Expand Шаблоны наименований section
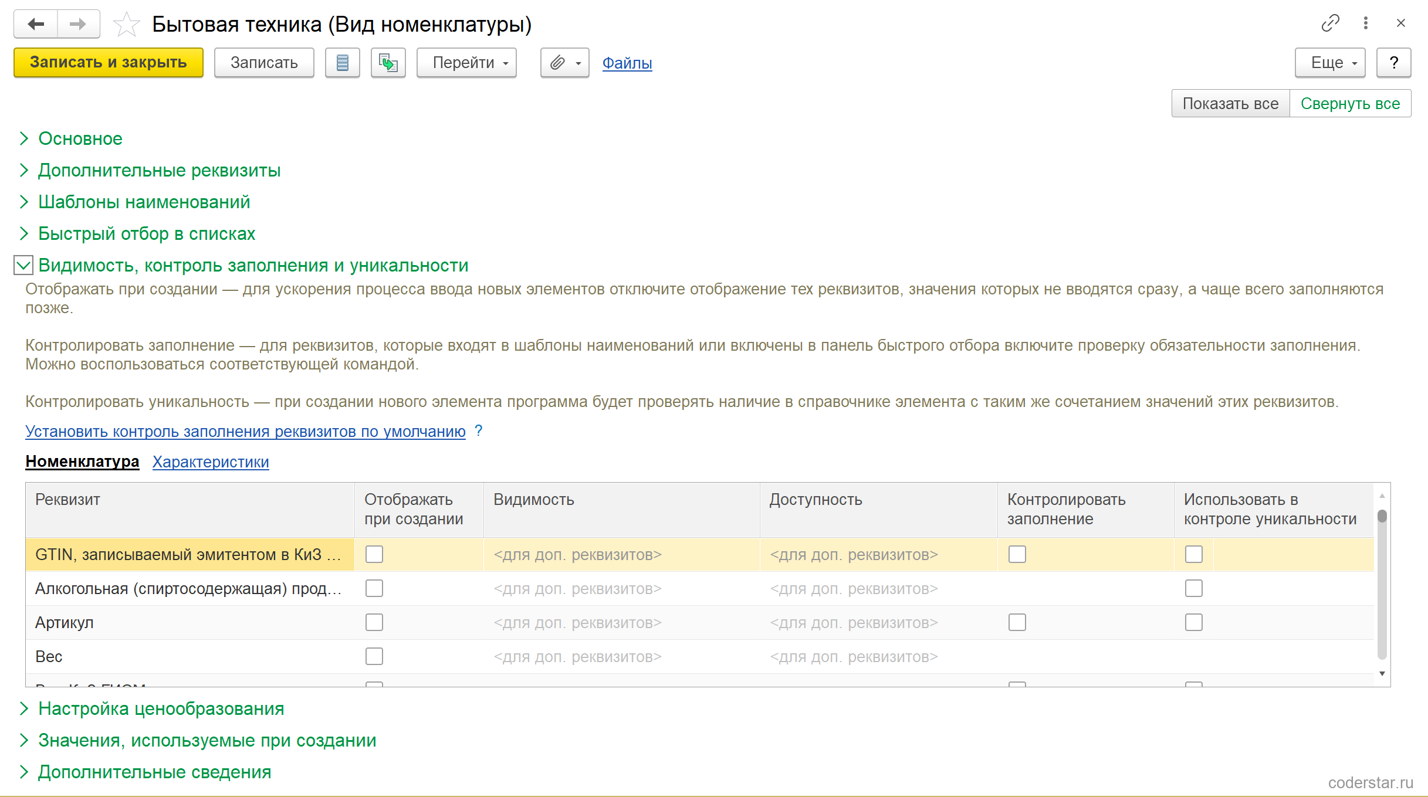Image resolution: width=1428 pixels, height=797 pixels. 144,202
